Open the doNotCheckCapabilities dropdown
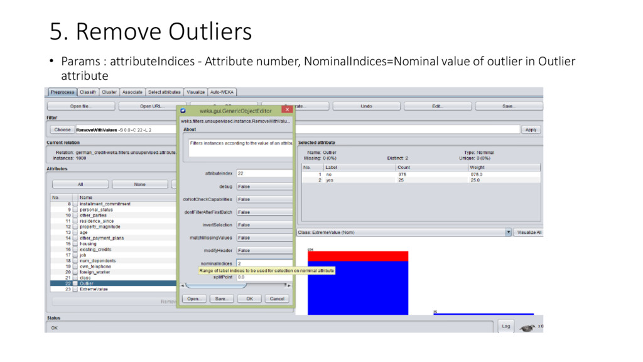Image resolution: width=643 pixels, height=362 pixels. click(x=264, y=199)
